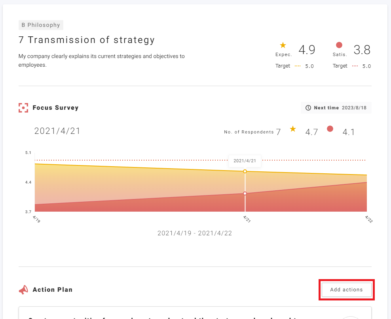Click the 7 Transmission of strategy heading

click(87, 40)
